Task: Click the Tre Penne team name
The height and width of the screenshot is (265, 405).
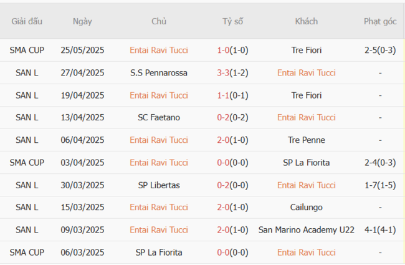Action: [307, 140]
